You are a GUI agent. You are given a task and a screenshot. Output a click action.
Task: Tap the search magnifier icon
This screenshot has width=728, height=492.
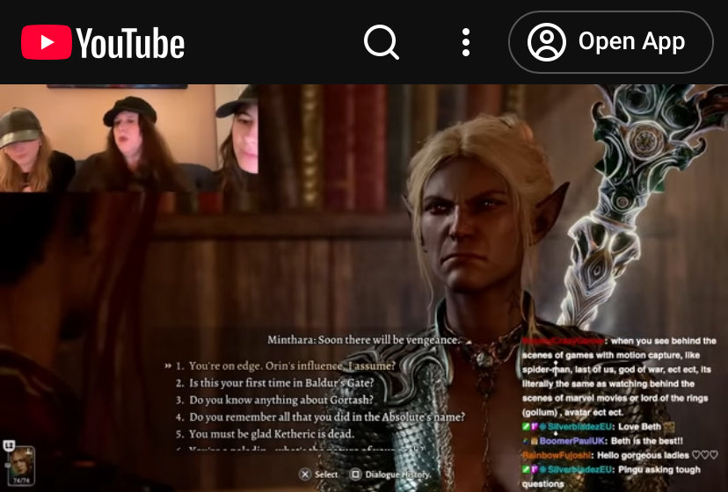pyautogui.click(x=382, y=42)
